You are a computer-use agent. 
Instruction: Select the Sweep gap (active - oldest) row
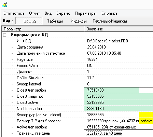[78, 115]
